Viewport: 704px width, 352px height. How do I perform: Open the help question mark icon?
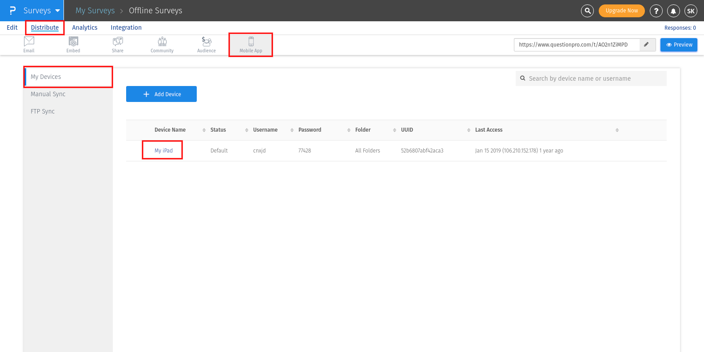[656, 11]
